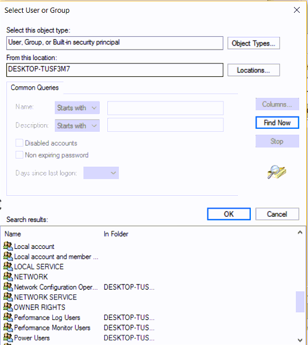Open the Locations dialog
This screenshot has width=308, height=345.
[x=254, y=70]
